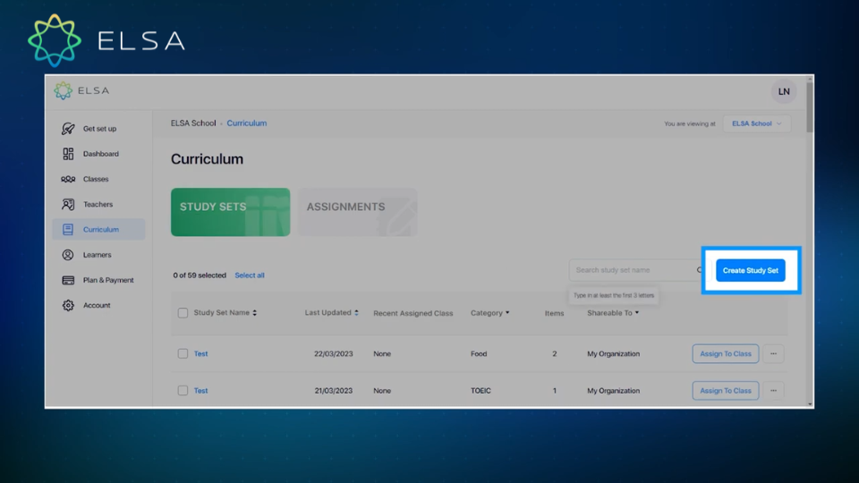
Task: Click the 22/03/2023 date cell
Action: click(333, 354)
